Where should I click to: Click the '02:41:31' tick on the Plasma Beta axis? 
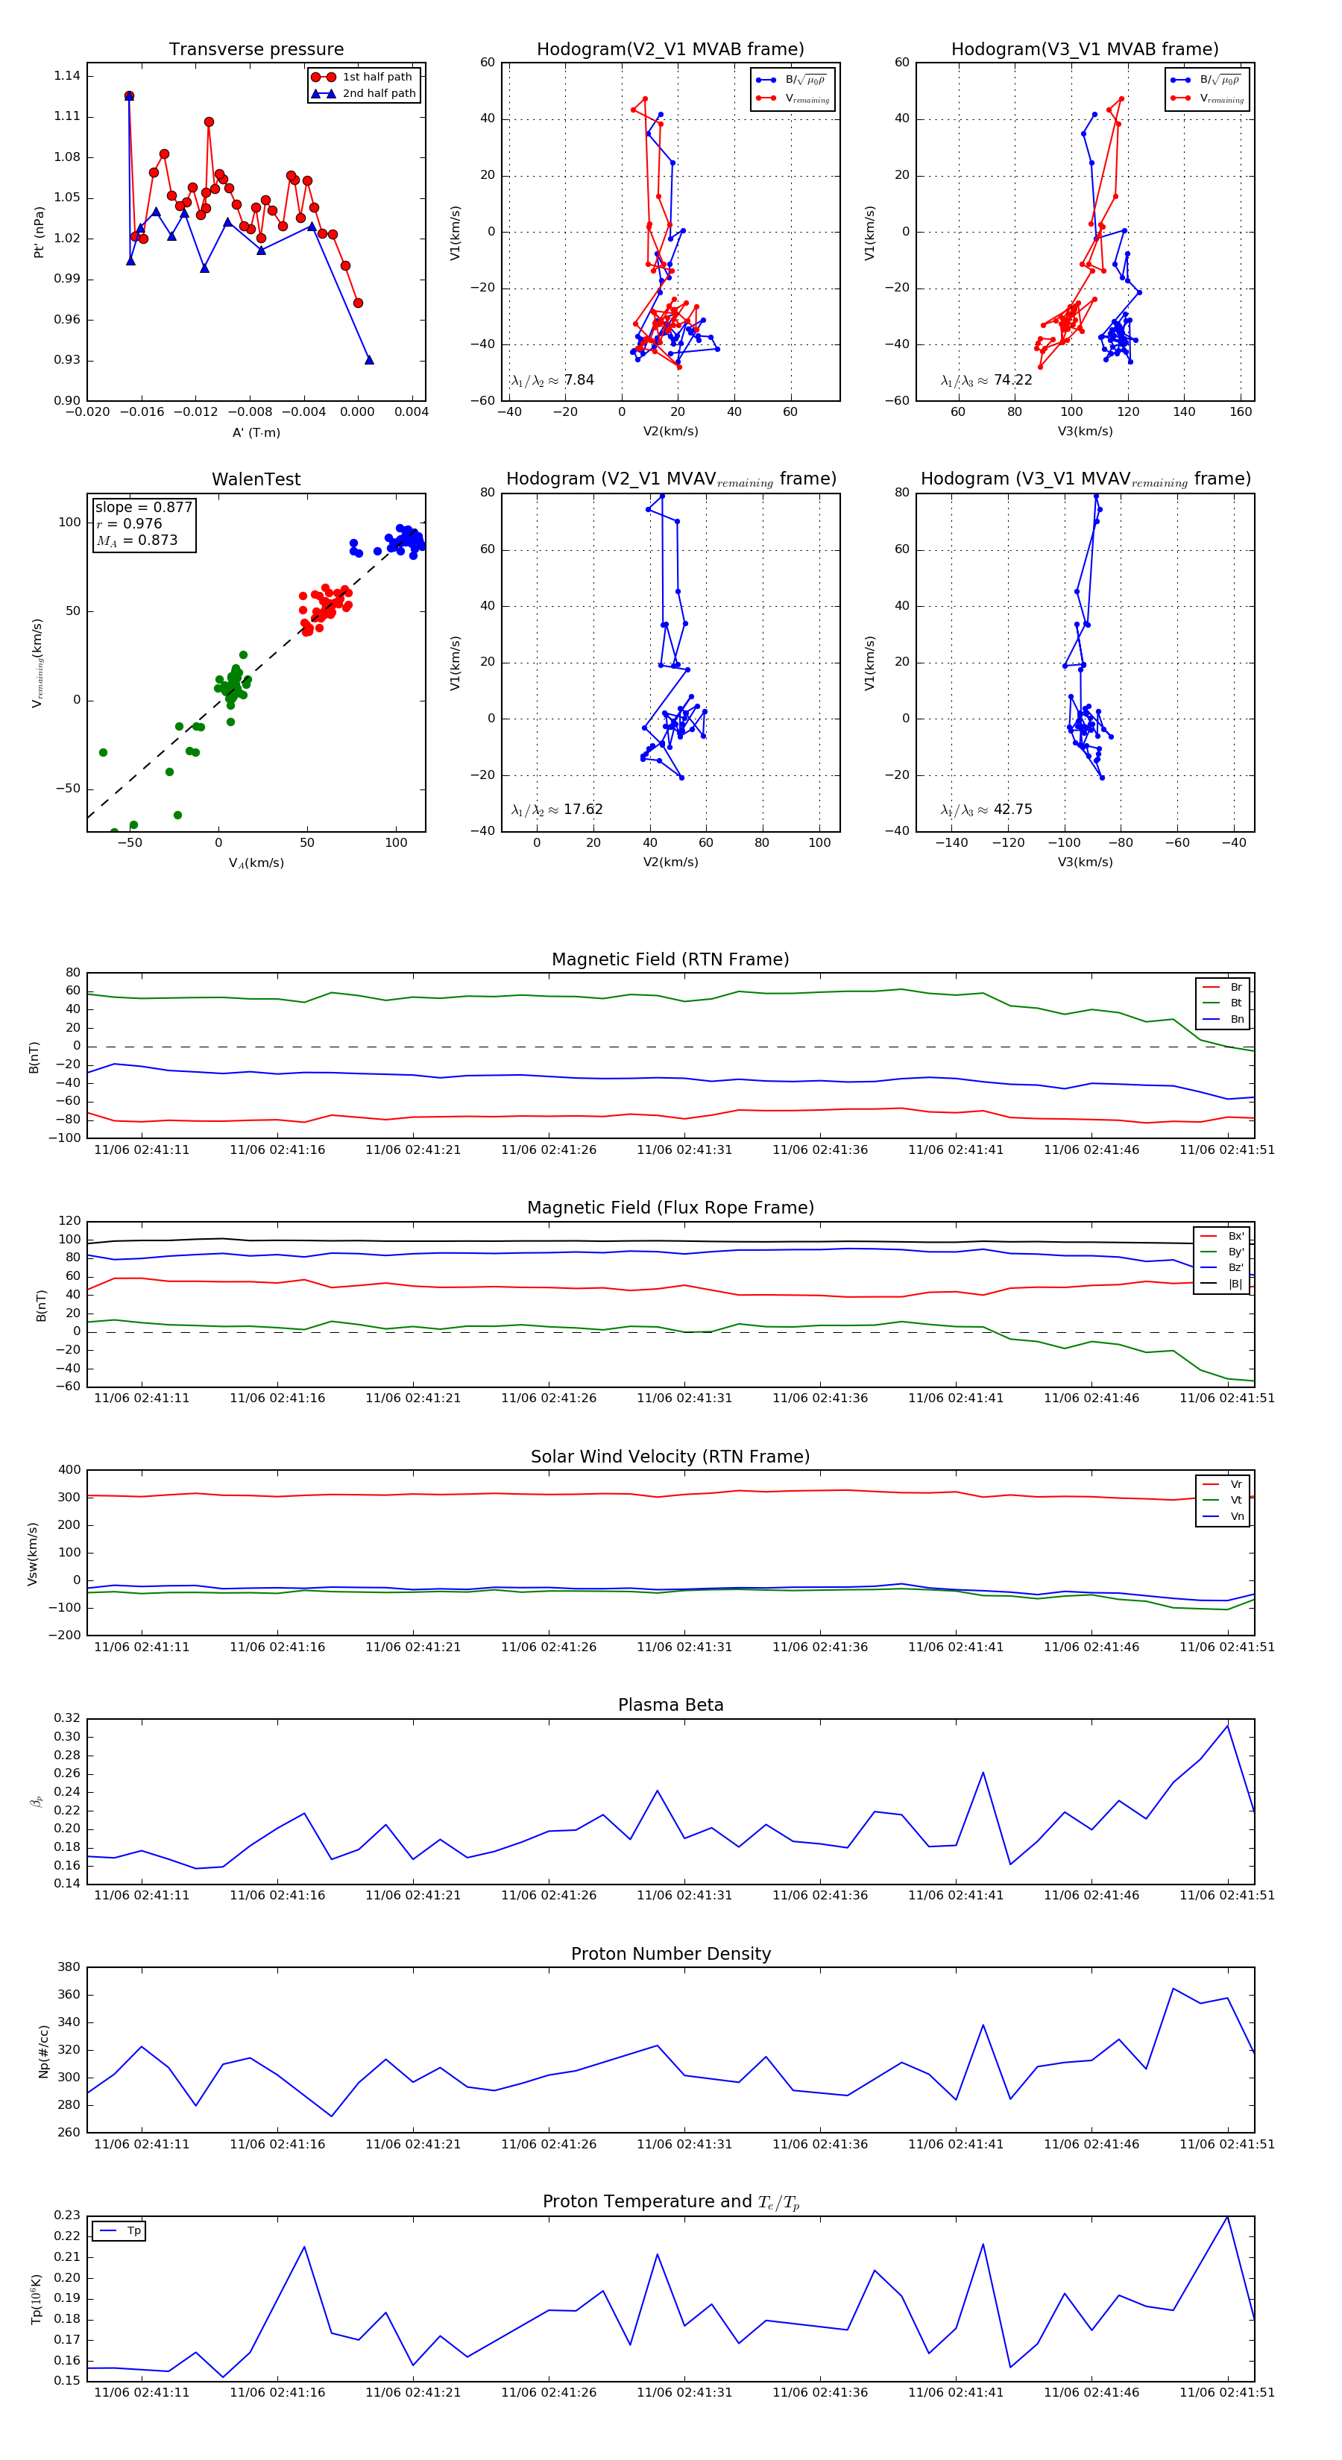pos(684,1895)
